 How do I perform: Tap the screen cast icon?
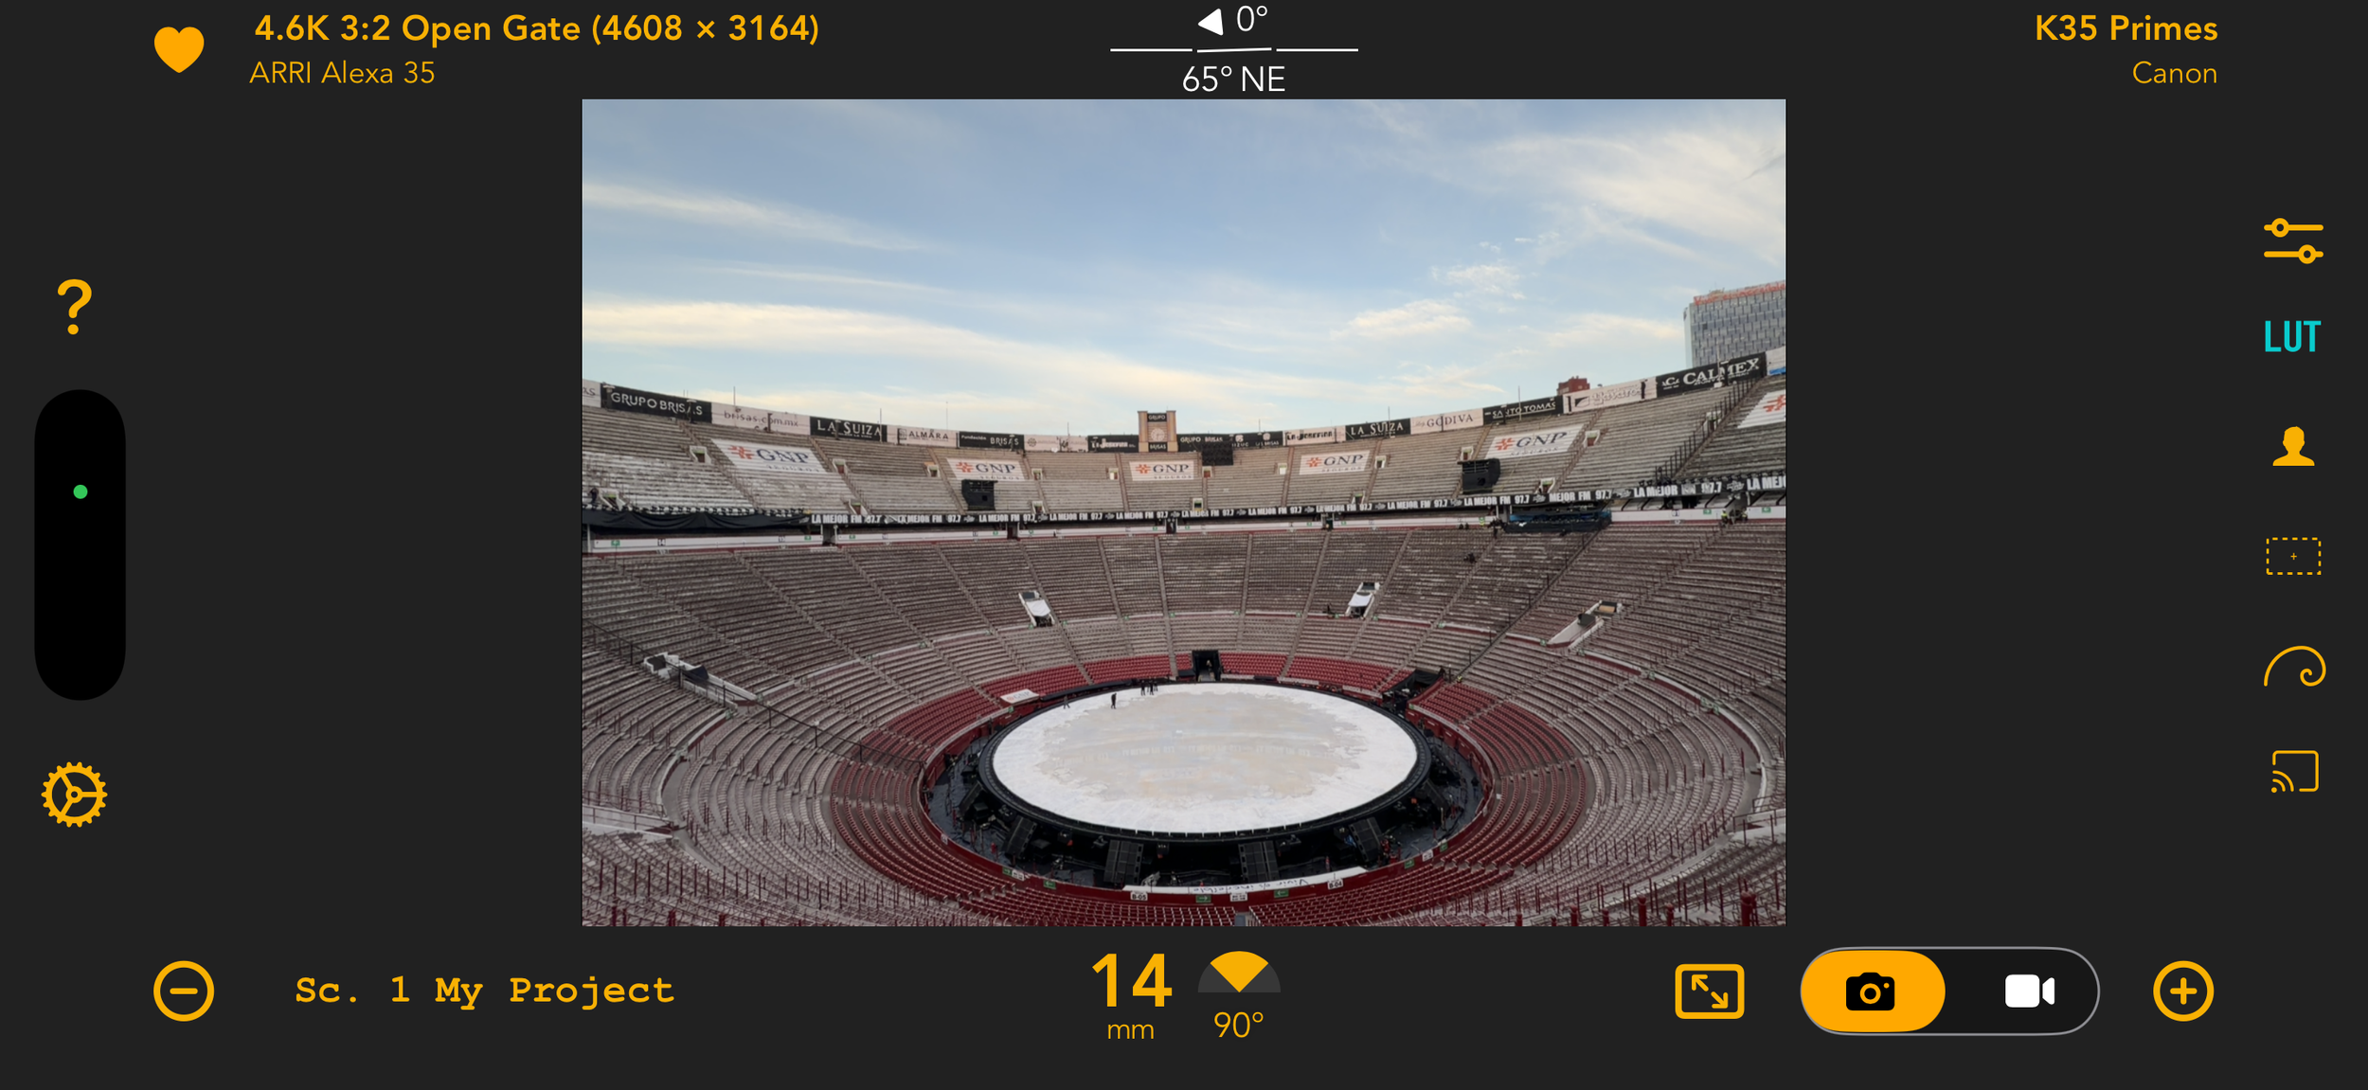[2294, 771]
